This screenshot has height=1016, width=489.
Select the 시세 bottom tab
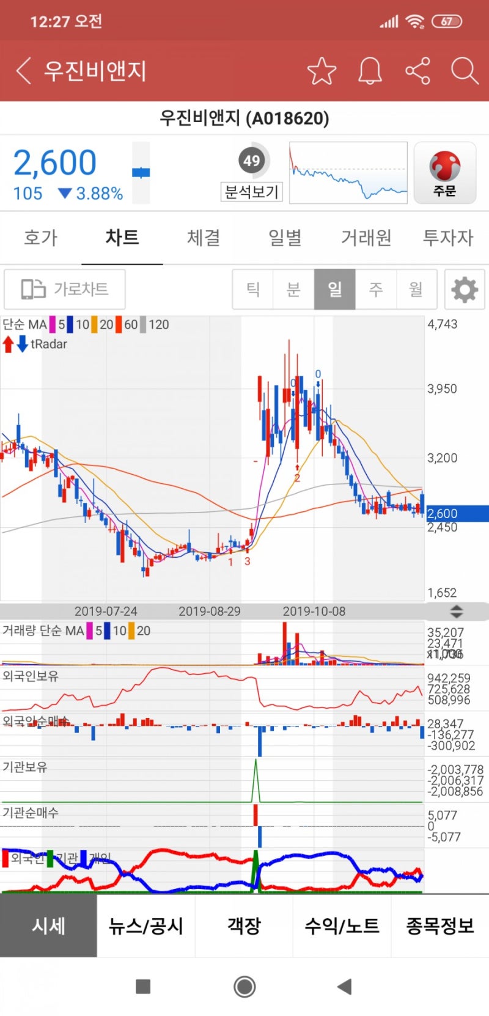click(48, 926)
